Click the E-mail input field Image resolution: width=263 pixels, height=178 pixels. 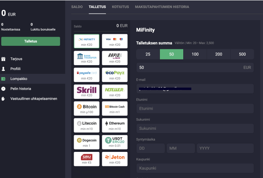click(195, 89)
